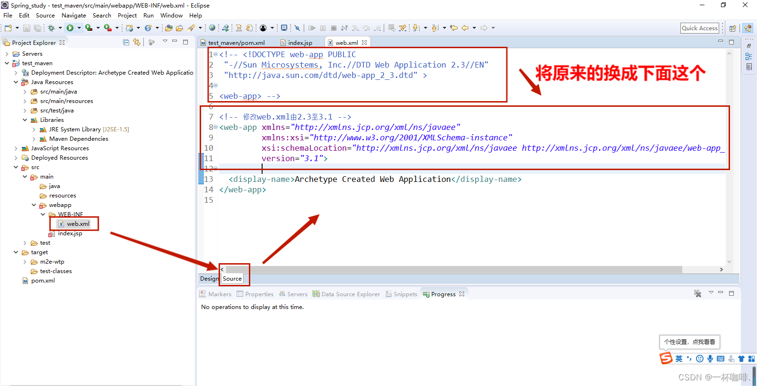This screenshot has height=386, width=757.
Task: Select index.jsp in Project Explorer tree
Action: pos(66,233)
